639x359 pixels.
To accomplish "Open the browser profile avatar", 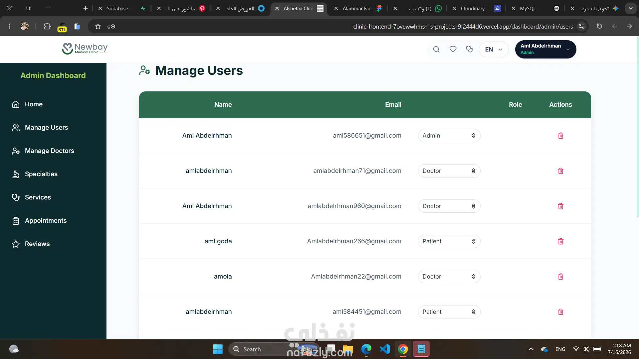I will click(24, 26).
